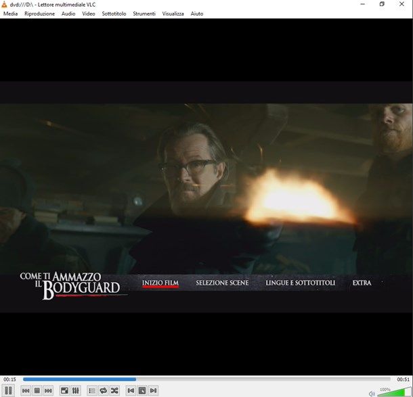This screenshot has width=413, height=397.
Task: Choose SELEZIONE SCENE in DVD menu
Action: pyautogui.click(x=222, y=283)
